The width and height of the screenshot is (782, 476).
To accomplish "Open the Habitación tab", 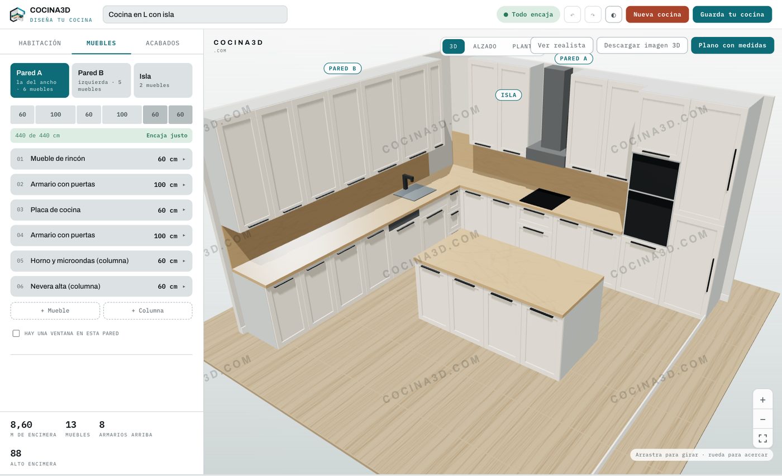I will tap(40, 43).
